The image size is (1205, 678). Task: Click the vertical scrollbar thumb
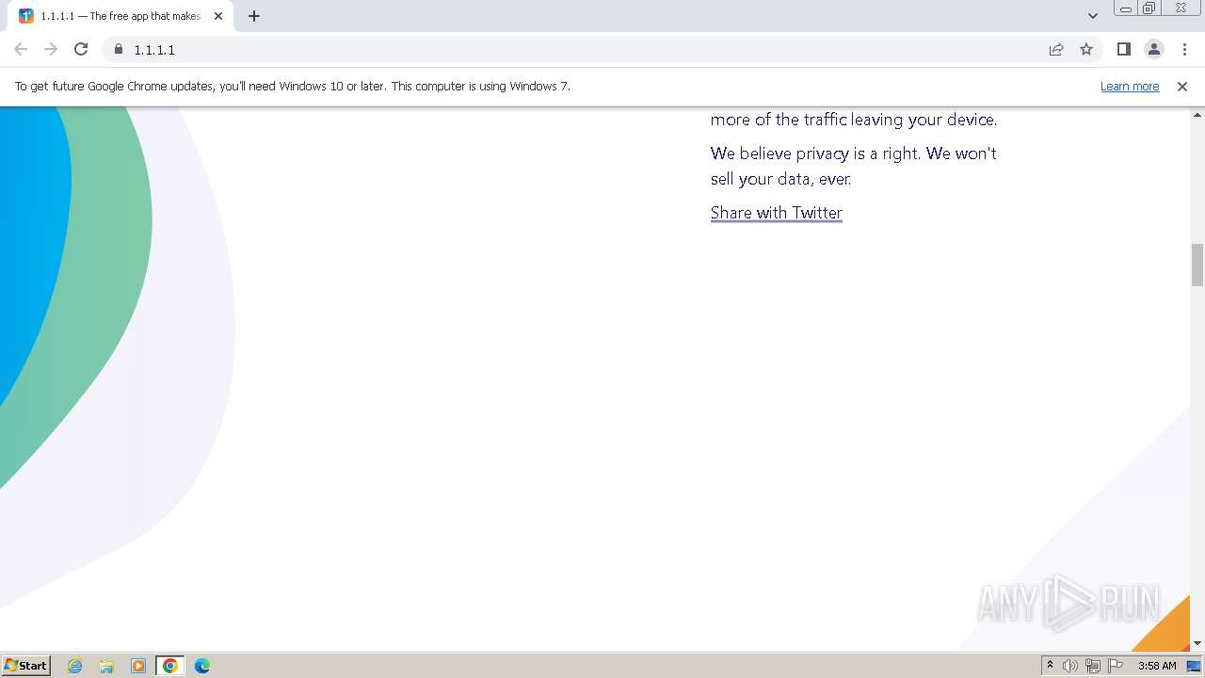pyautogui.click(x=1197, y=265)
